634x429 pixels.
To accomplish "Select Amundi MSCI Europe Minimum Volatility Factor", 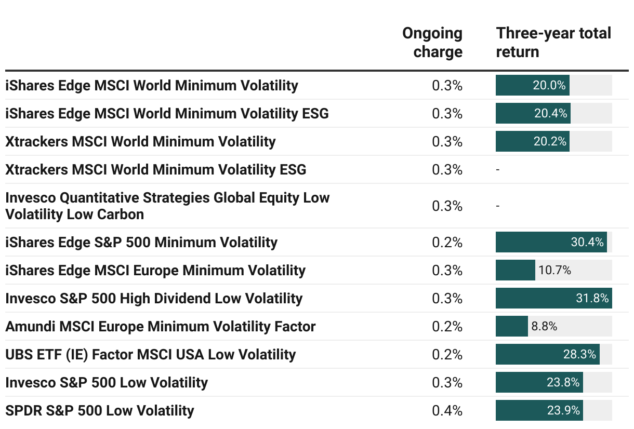I will pos(160,326).
